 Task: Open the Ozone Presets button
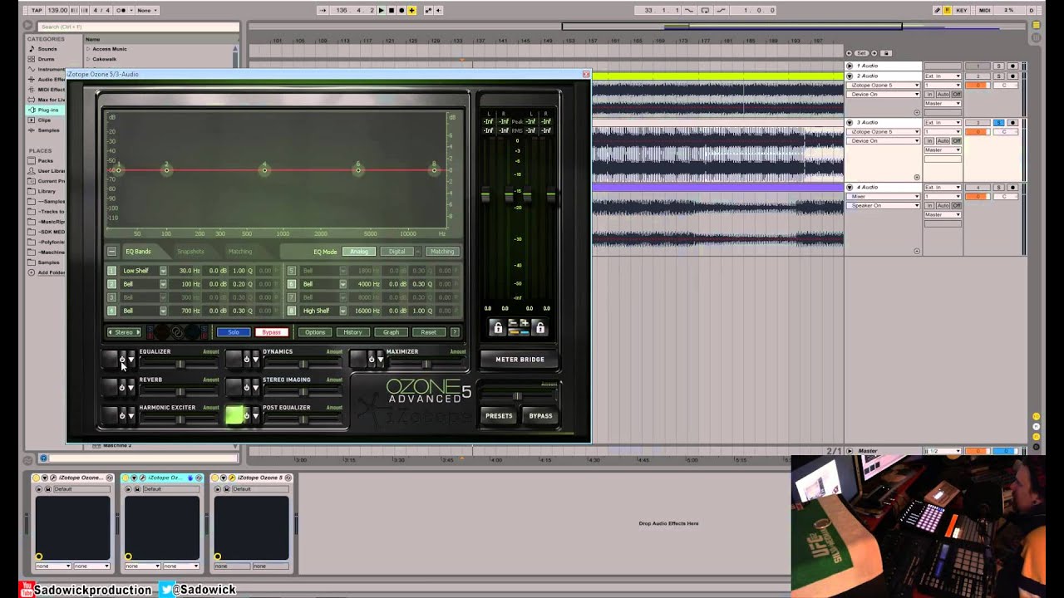499,416
